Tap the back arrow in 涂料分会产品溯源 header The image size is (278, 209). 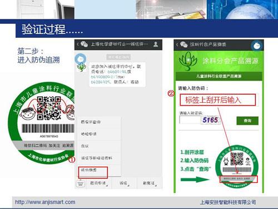[x=177, y=44]
